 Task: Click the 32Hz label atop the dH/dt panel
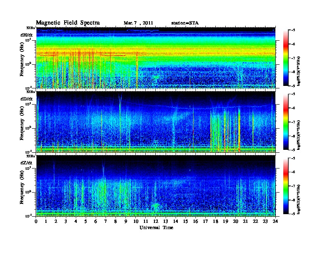(x=31, y=28)
